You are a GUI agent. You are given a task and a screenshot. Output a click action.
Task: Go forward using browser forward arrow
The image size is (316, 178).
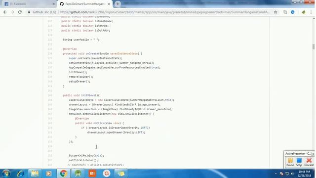(x=12, y=12)
